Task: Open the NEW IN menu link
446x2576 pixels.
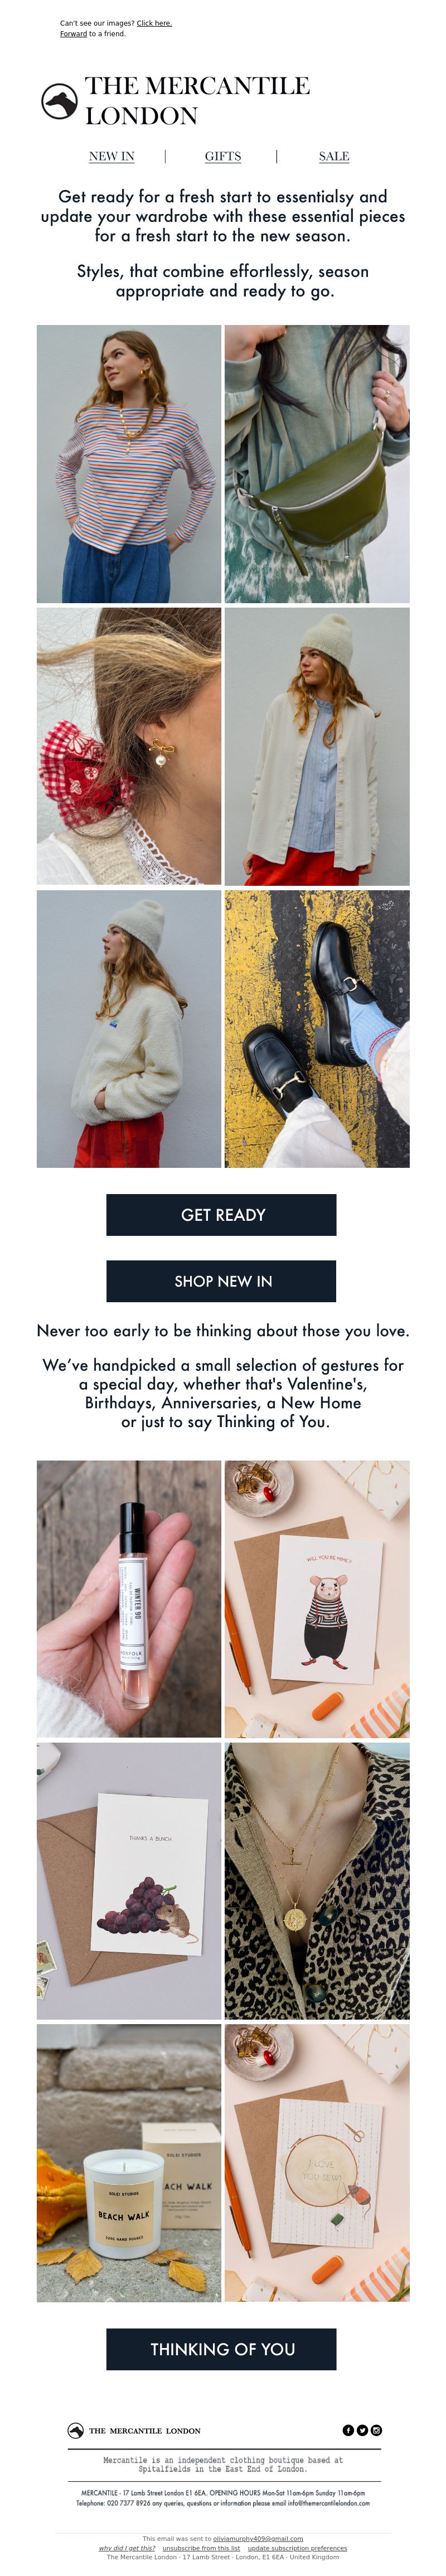Action: (111, 156)
